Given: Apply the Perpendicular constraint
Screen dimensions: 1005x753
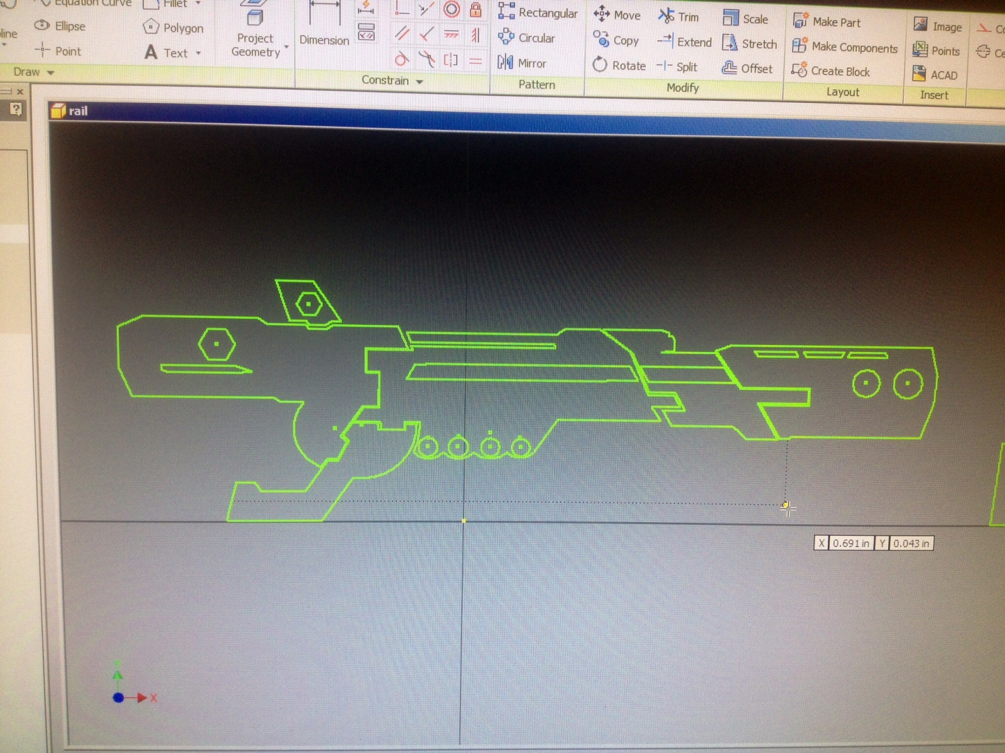Looking at the screenshot, I should pos(426,34).
